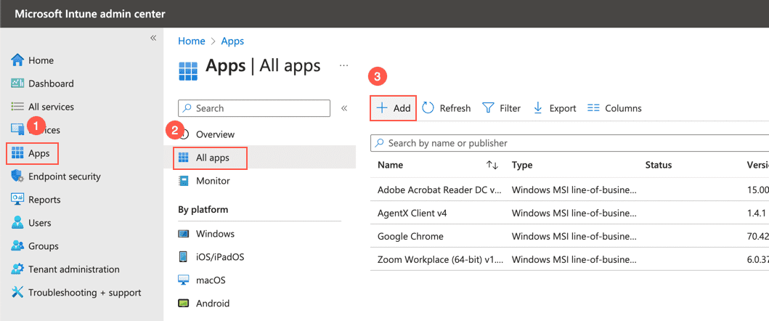Viewport: 769px width, 321px height.
Task: Open the Windows platform icon
Action: (184, 234)
